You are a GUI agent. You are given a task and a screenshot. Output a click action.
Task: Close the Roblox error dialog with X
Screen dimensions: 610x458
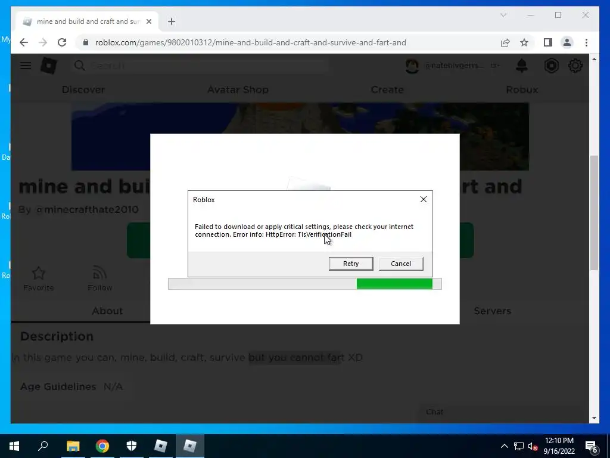(x=424, y=199)
